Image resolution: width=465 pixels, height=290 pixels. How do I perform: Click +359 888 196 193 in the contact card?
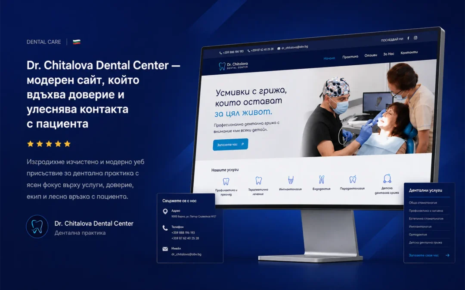pyautogui.click(x=183, y=232)
